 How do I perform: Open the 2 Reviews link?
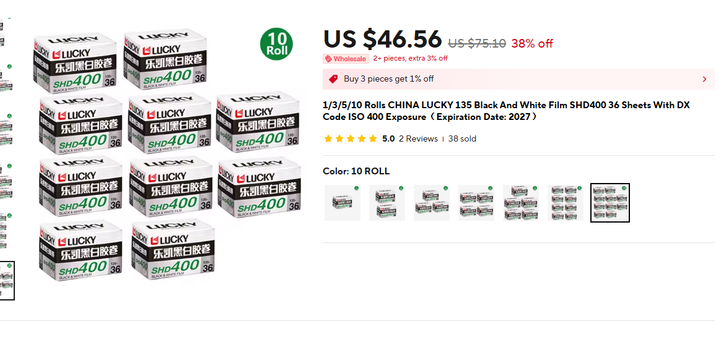tap(418, 138)
